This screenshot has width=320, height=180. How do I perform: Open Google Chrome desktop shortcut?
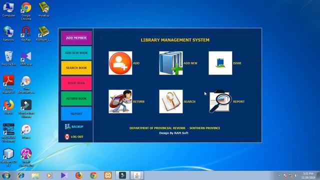pos(26,11)
